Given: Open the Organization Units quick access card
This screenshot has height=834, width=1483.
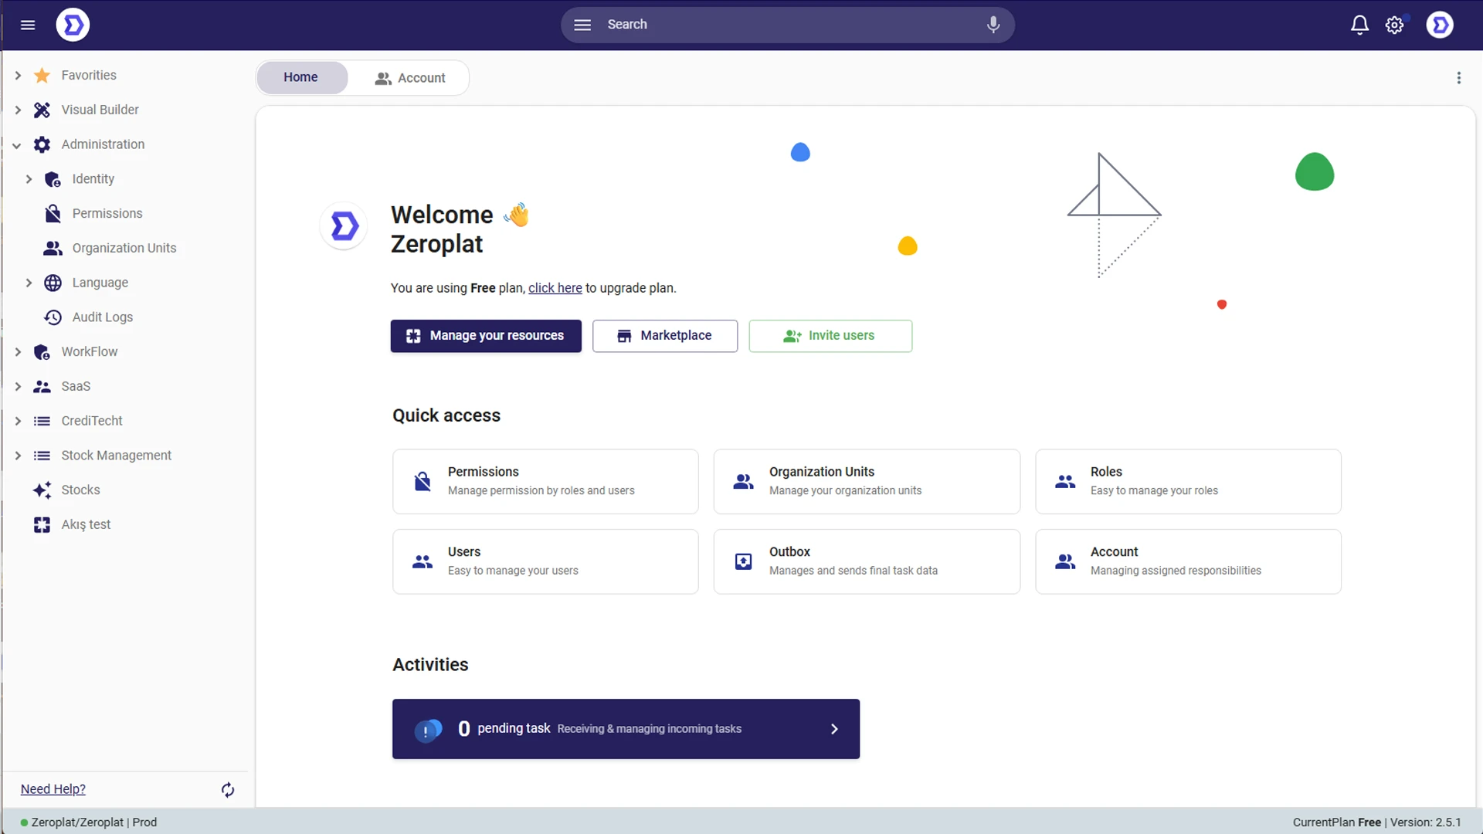Looking at the screenshot, I should point(867,481).
